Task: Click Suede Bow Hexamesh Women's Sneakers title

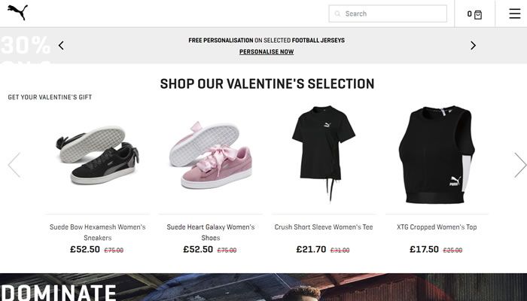Action: tap(97, 232)
